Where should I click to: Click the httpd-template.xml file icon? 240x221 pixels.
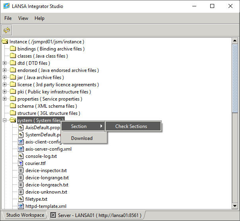21,206
